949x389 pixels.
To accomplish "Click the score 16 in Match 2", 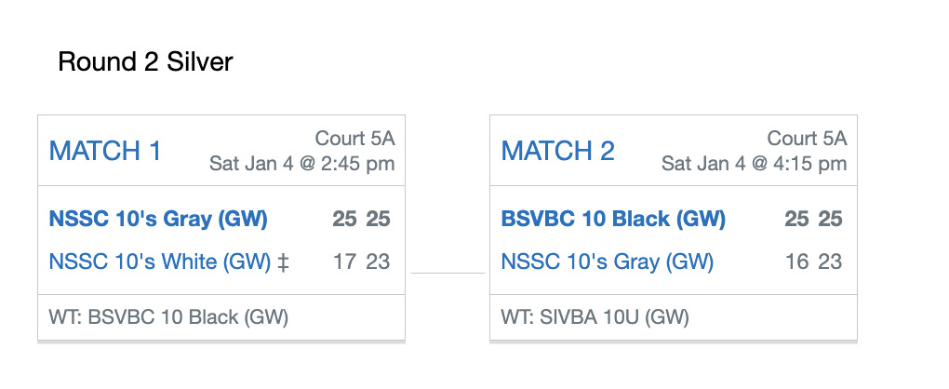I will click(x=796, y=262).
